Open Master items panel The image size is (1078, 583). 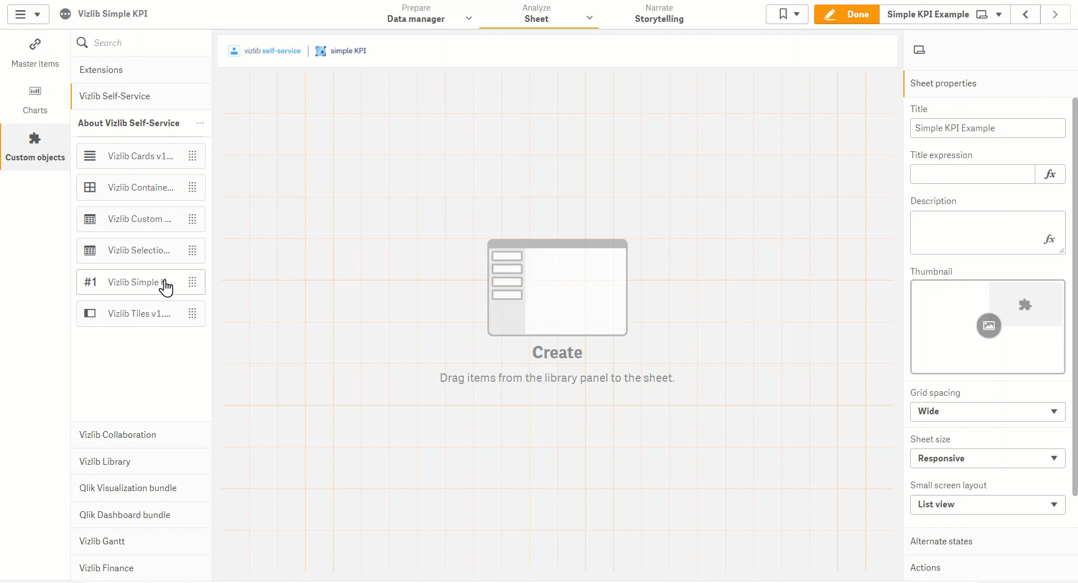[35, 53]
